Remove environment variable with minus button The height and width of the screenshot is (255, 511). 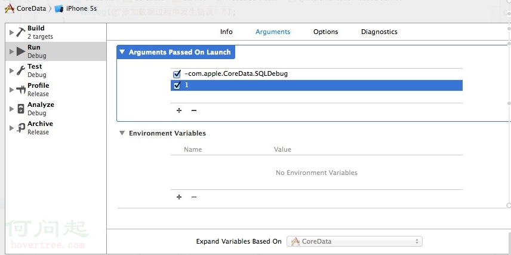coord(193,197)
